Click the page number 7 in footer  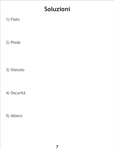[x=57, y=147]
